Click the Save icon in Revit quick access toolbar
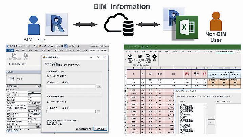 click(x=15, y=46)
